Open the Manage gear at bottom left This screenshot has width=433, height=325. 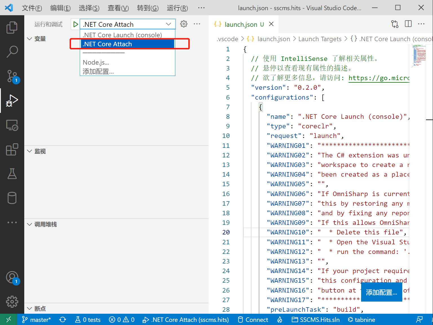click(12, 302)
